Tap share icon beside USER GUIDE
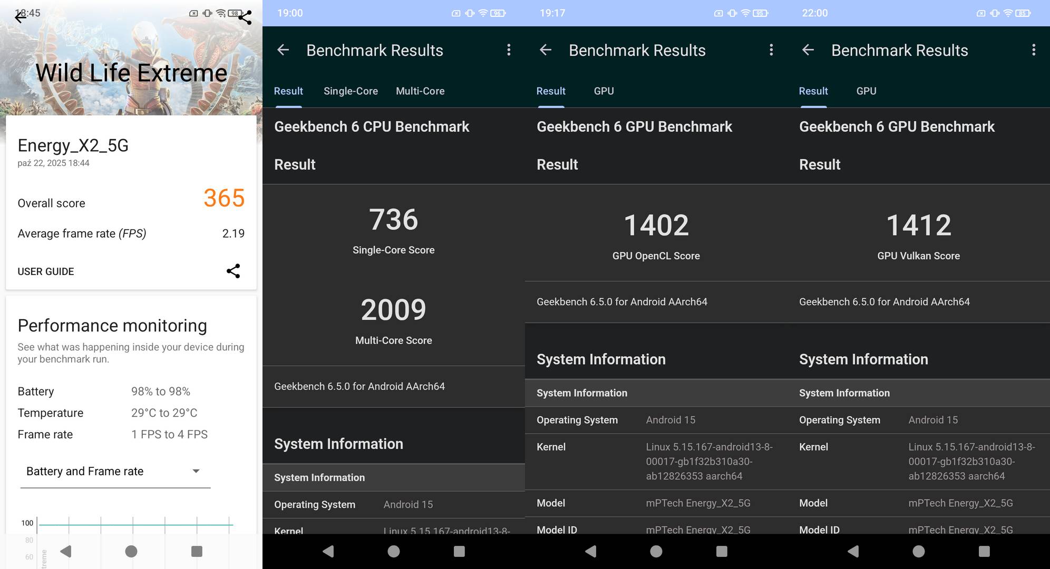 [233, 271]
